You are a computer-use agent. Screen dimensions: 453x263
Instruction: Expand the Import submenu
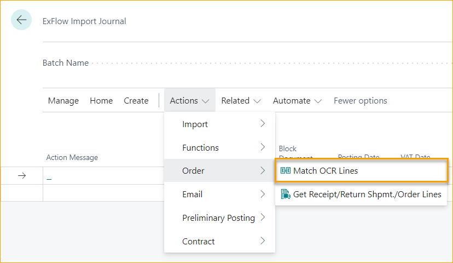(x=219, y=124)
